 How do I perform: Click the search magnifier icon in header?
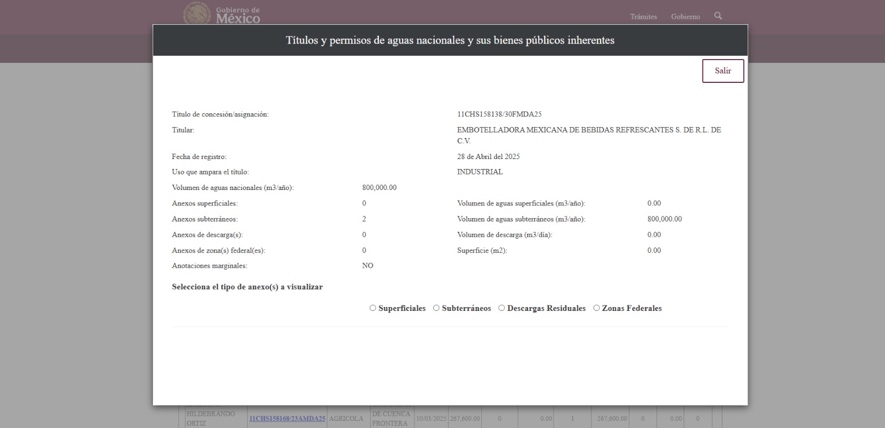tap(718, 16)
